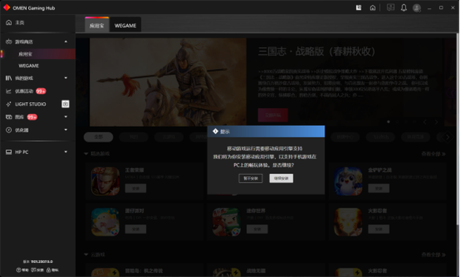Click the LIGHT STUDIO sparkle icon
The width and height of the screenshot is (460, 277).
[9, 104]
